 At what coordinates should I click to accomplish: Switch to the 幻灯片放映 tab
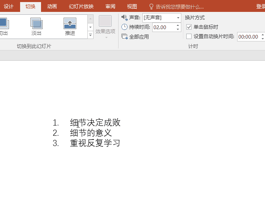click(81, 7)
